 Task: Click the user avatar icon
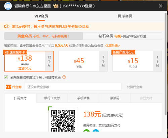pyautogui.click(x=8, y=6)
